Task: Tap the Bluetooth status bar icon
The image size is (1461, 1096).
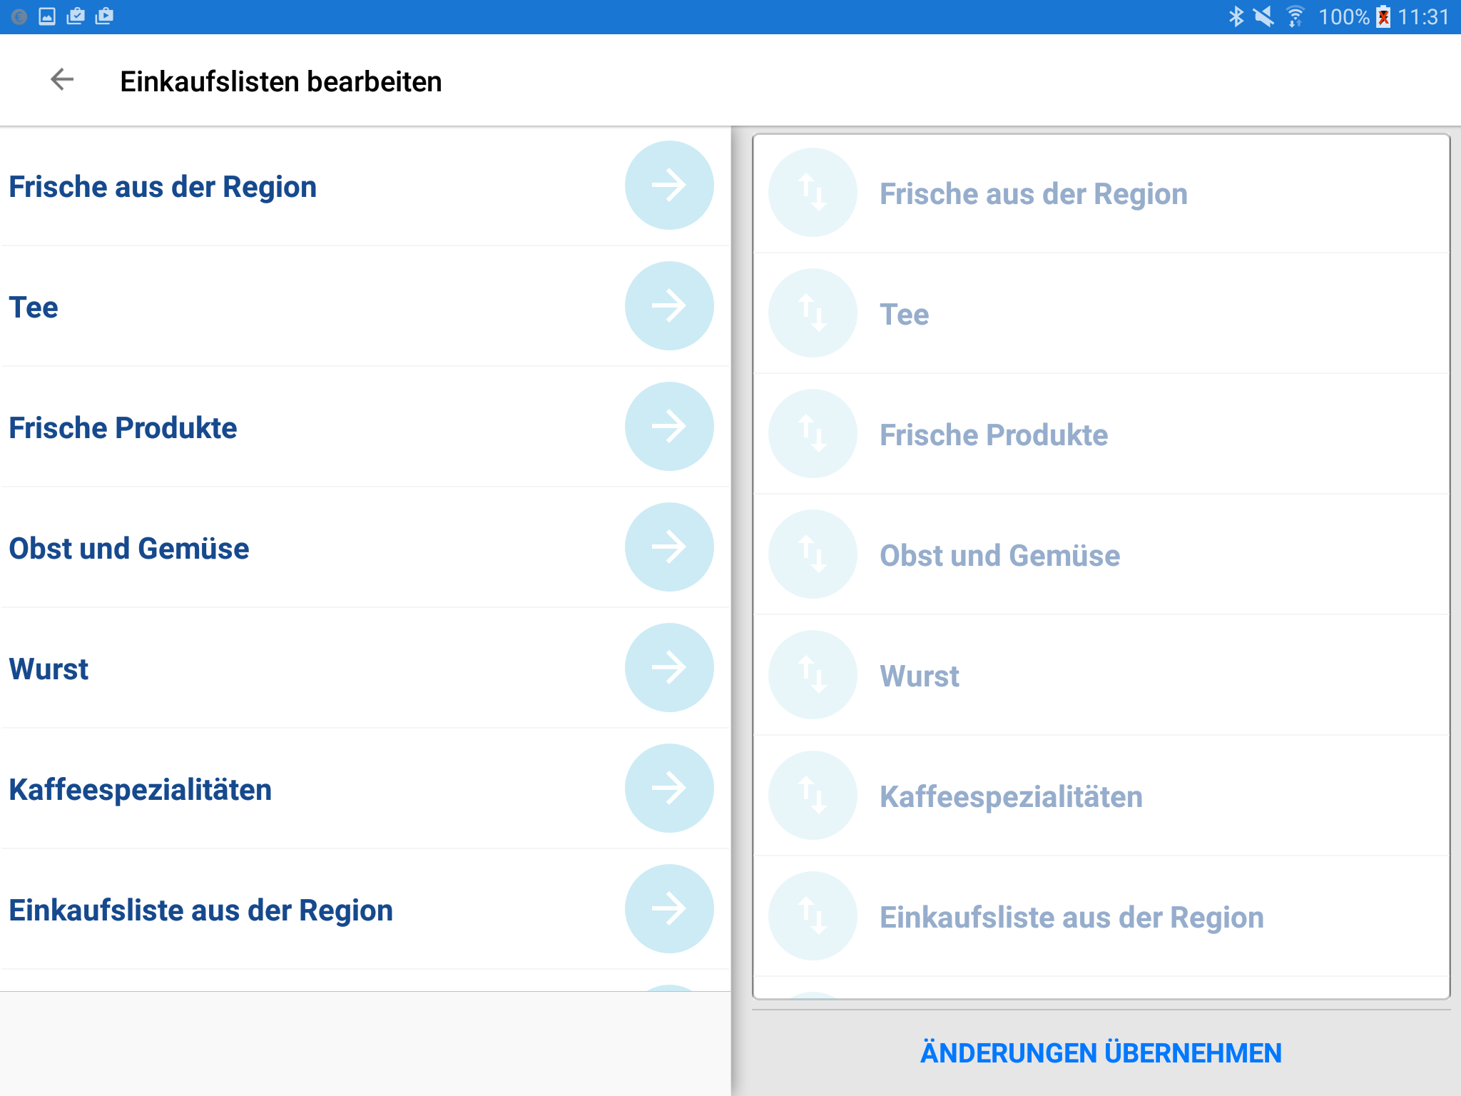Action: [x=1236, y=16]
